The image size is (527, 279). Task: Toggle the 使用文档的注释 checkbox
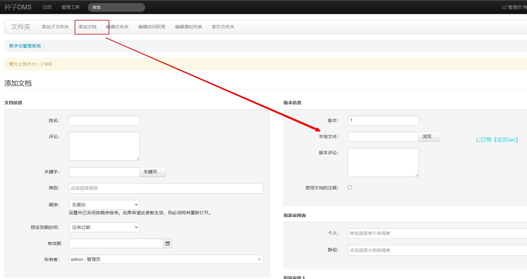point(350,187)
